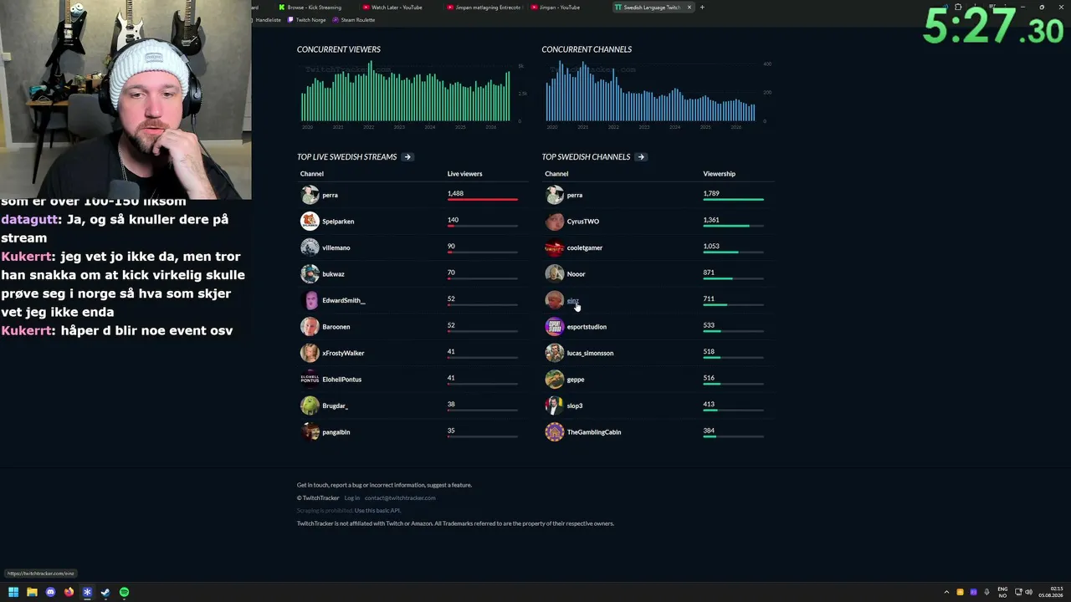Open TheGamblingCabin channel link
The height and width of the screenshot is (602, 1071).
[594, 432]
